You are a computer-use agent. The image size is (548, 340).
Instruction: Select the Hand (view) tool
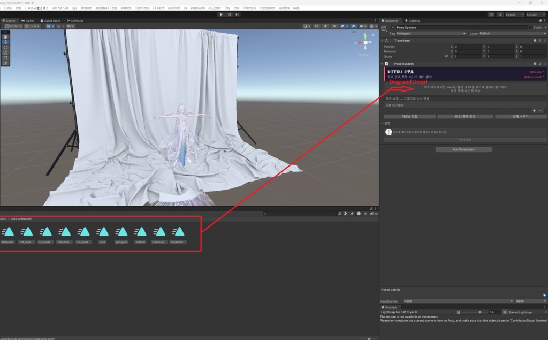coord(5,37)
